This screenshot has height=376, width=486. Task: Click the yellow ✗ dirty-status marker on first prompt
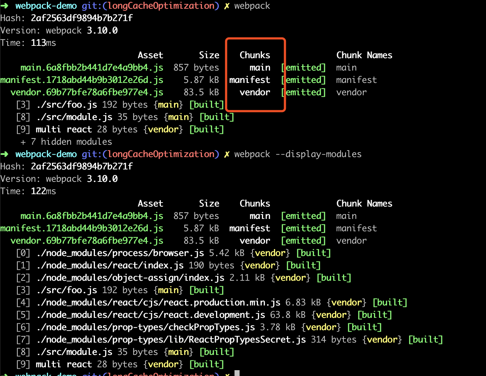[x=227, y=6]
